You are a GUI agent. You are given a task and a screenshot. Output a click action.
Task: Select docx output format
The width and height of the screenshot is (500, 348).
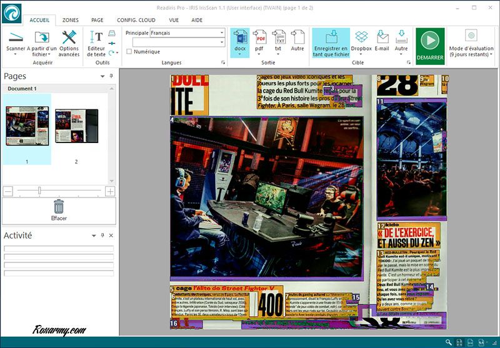click(239, 37)
